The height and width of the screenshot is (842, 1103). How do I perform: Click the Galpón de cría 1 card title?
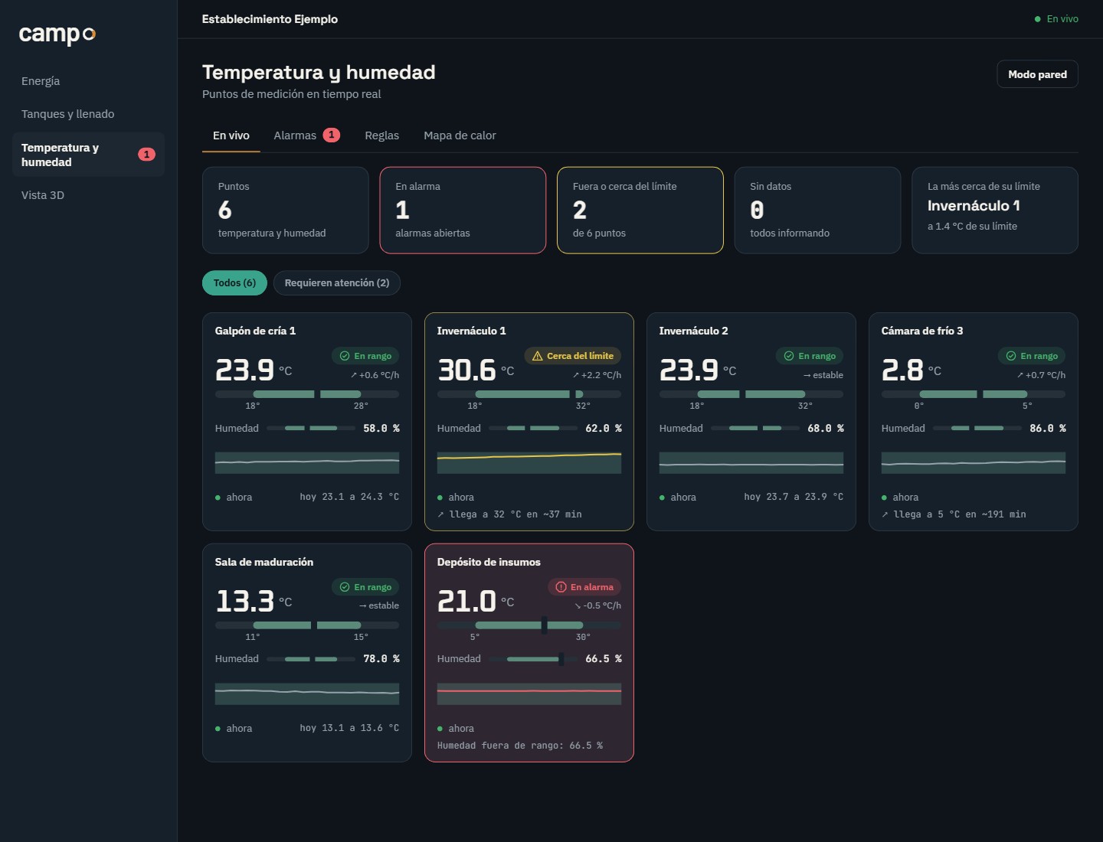[x=255, y=331]
